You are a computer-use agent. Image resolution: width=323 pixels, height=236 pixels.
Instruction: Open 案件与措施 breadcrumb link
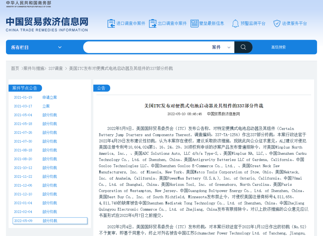[x=34, y=68]
